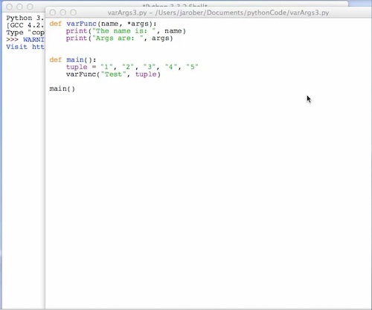Viewport: 372px width, 310px height.
Task: Click the string "5" in tuple line
Action: [192, 67]
